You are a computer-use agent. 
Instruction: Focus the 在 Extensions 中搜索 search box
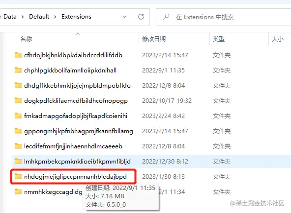click(224, 17)
